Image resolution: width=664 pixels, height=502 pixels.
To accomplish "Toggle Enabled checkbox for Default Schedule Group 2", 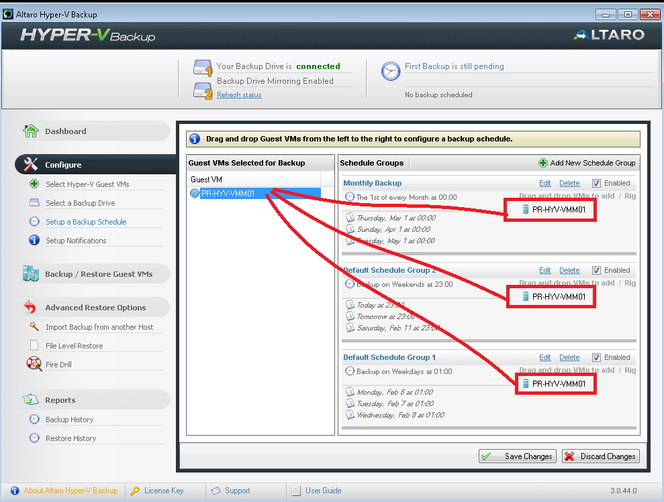I will [x=596, y=270].
